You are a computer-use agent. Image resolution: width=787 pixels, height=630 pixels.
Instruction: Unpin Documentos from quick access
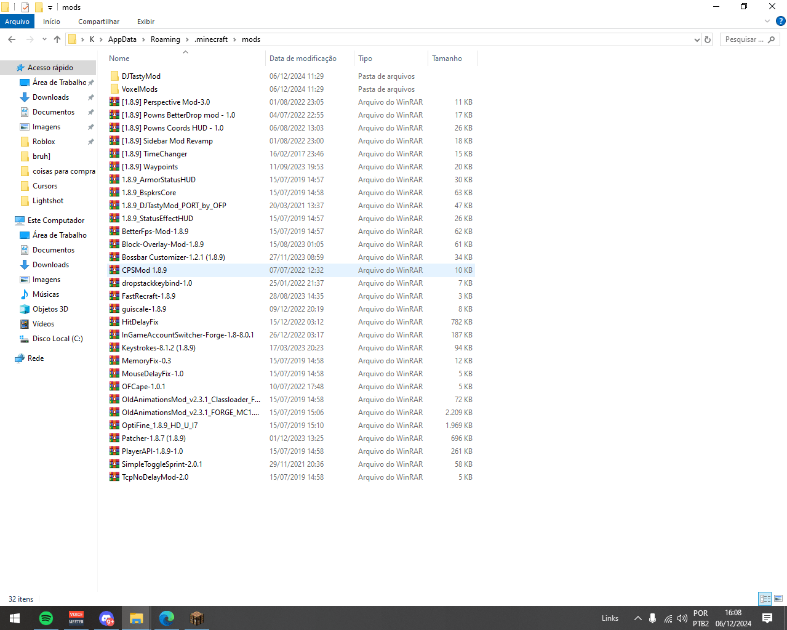tap(91, 112)
